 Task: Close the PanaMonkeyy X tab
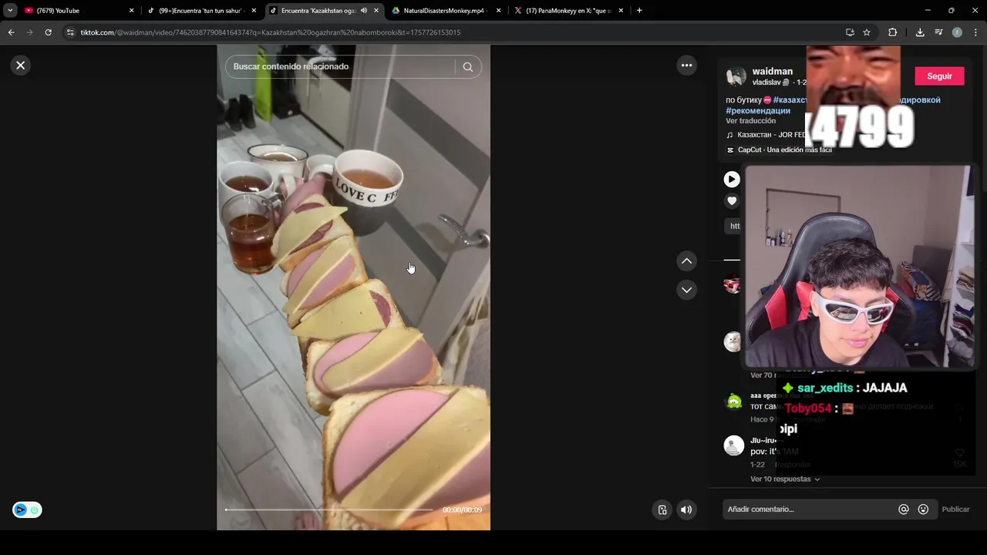[x=621, y=11]
